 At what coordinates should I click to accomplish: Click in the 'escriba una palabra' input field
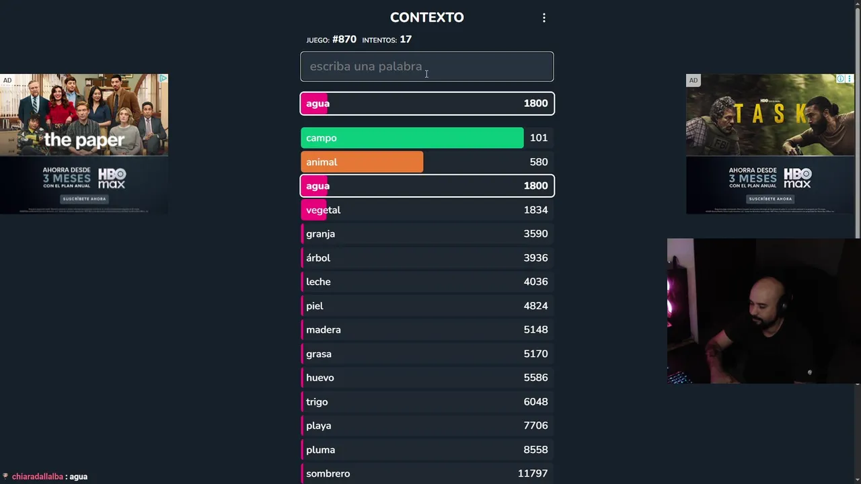tap(426, 67)
